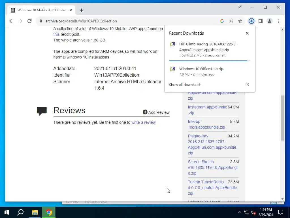
Task: Show hidden system tray icons
Action: coord(240,212)
